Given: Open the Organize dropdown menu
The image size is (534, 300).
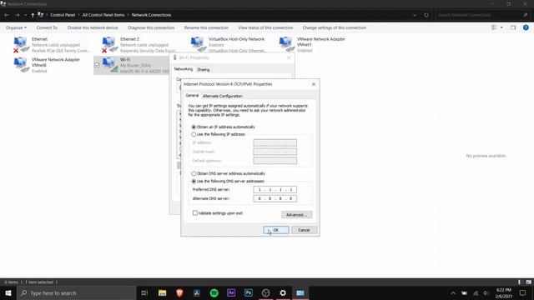Looking at the screenshot, I should click(x=16, y=27).
